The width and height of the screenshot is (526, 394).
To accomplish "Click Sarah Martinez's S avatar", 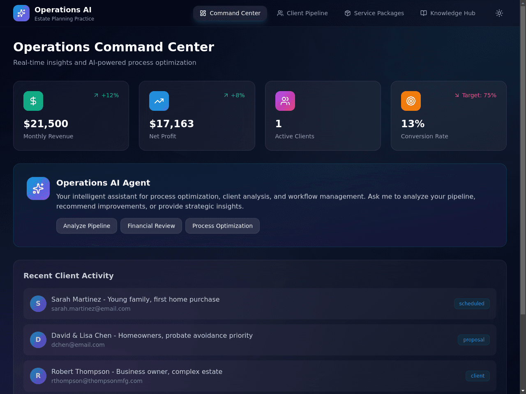I will point(38,304).
